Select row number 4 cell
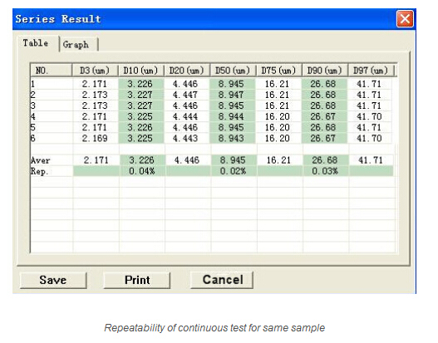Viewport: 438px width, 343px height. pos(52,116)
